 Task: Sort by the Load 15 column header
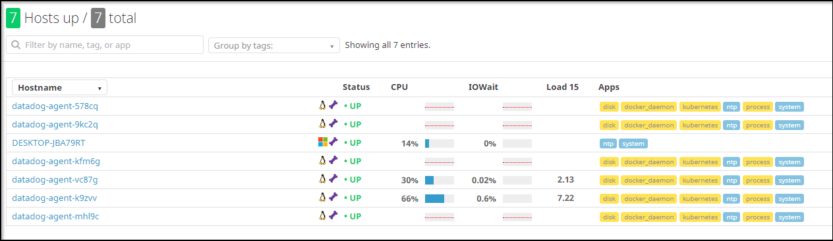[562, 87]
